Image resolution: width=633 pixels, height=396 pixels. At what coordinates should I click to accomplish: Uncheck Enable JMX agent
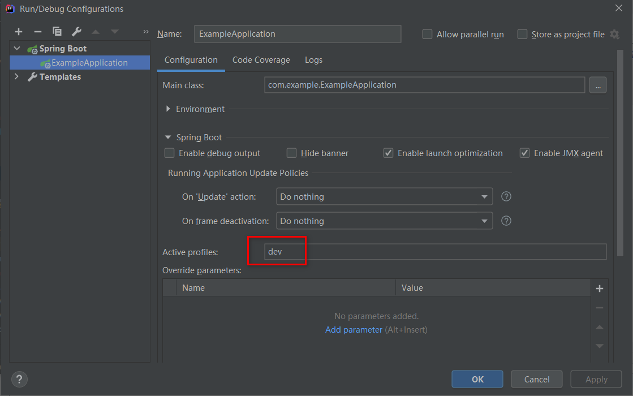(x=524, y=153)
